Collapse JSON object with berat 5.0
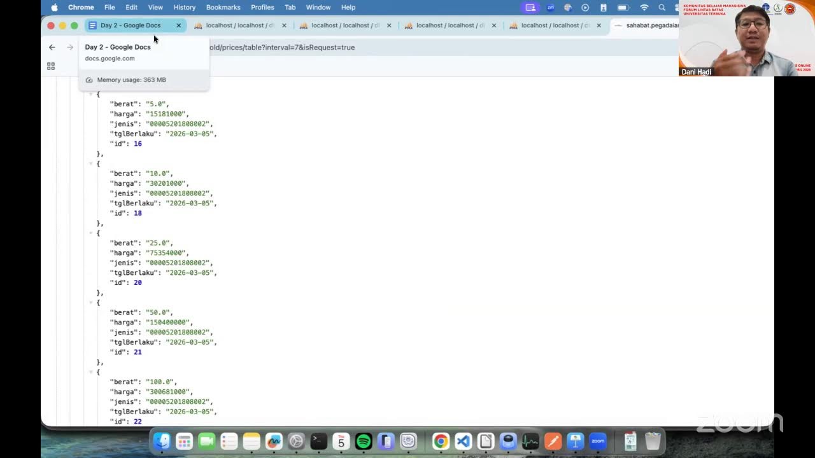 [x=91, y=94]
